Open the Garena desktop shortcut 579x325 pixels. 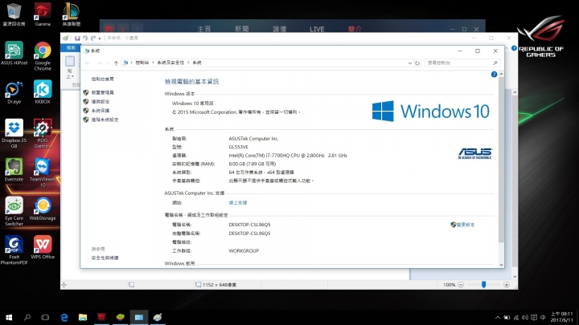[x=43, y=14]
